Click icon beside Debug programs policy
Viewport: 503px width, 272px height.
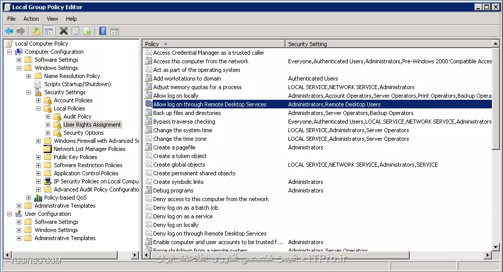point(149,190)
